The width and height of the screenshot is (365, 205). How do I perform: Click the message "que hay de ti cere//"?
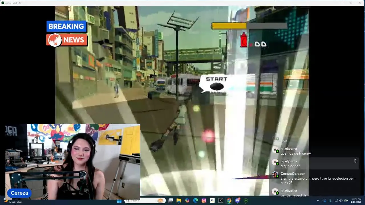click(296, 153)
